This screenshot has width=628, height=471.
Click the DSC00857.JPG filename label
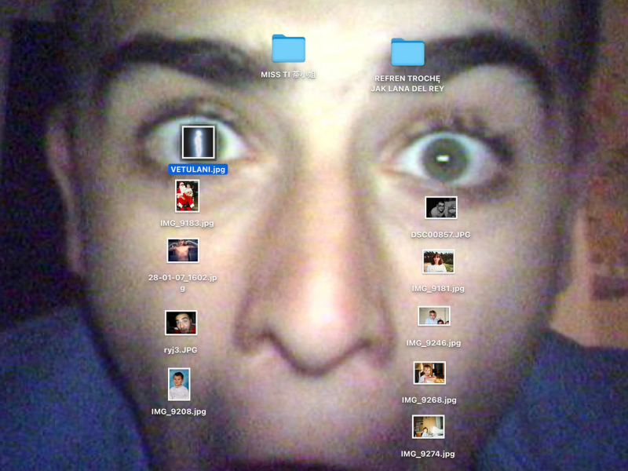coord(441,235)
